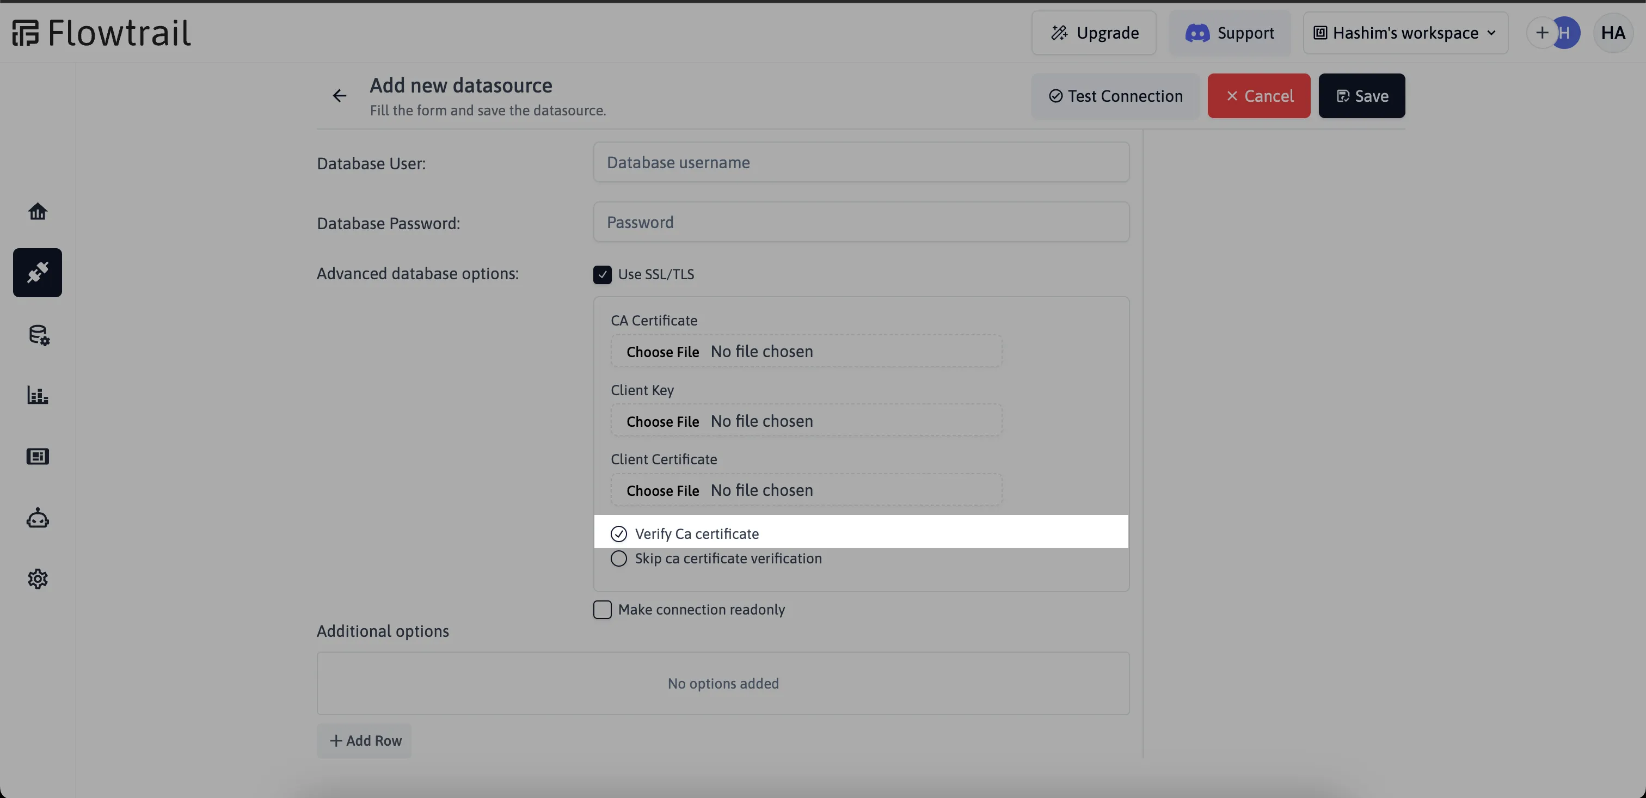Choose File for Client Key
The image size is (1646, 798).
point(662,422)
